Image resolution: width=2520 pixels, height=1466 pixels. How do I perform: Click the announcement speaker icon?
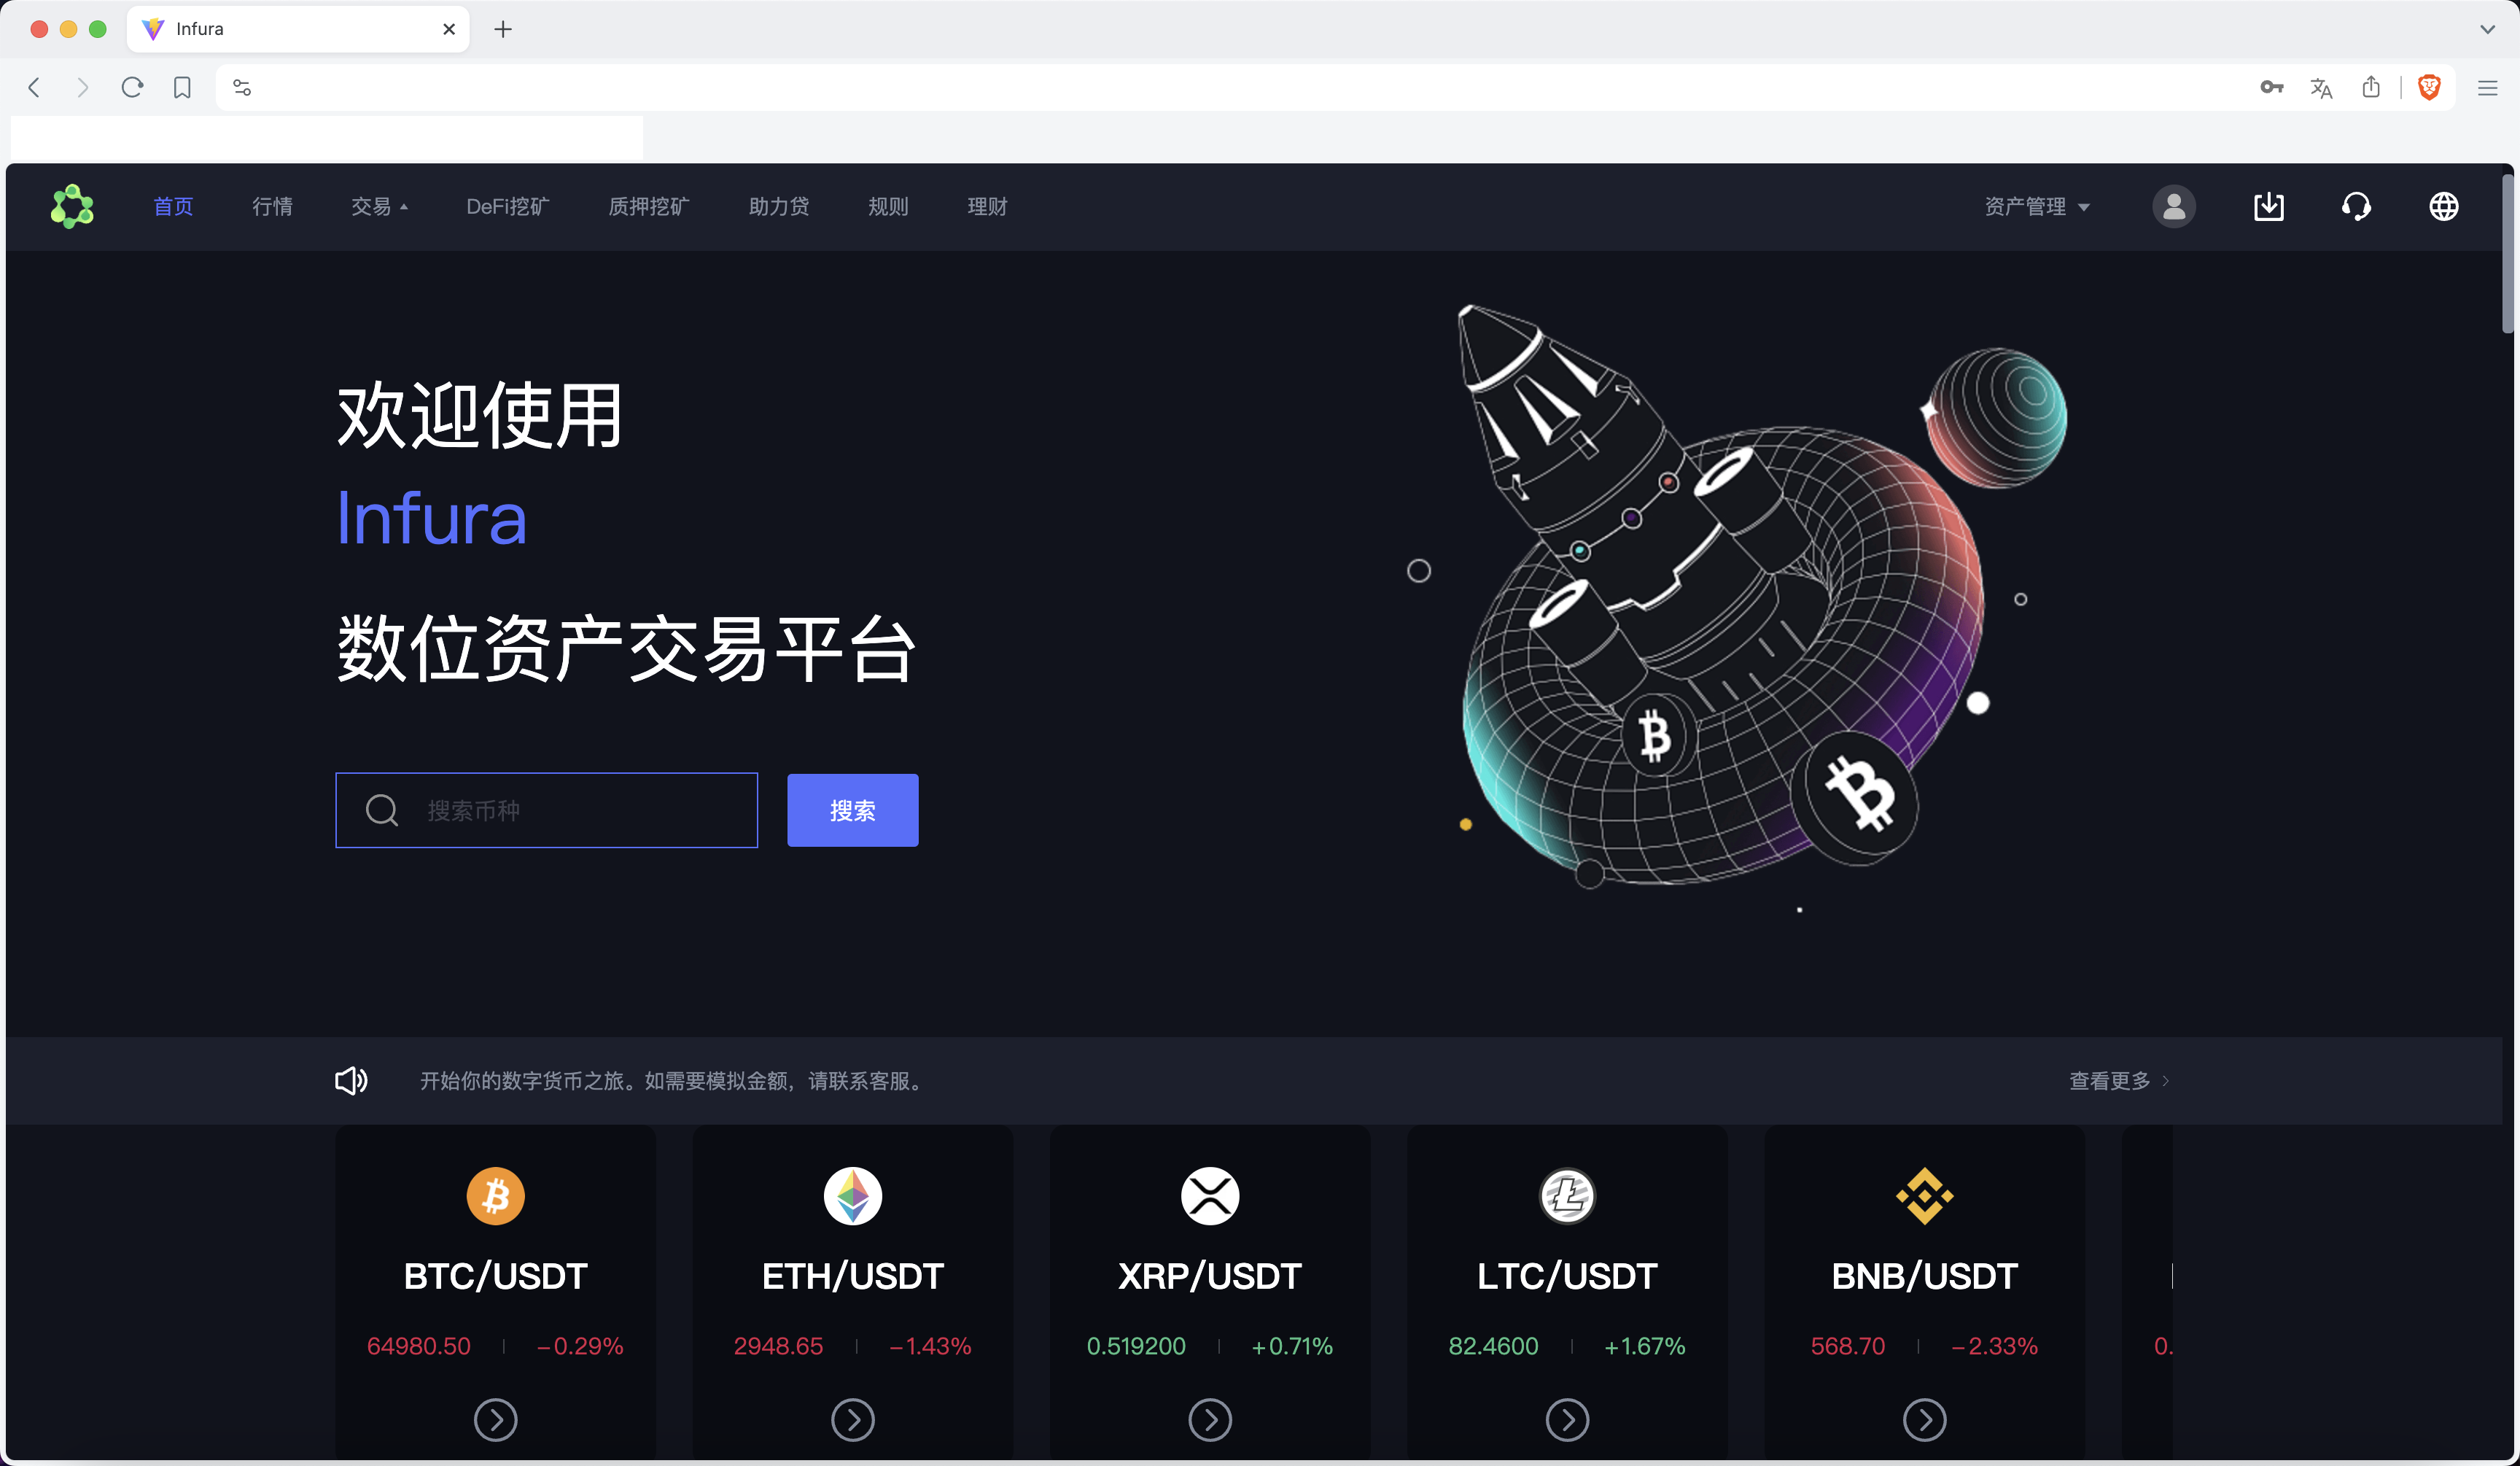click(351, 1081)
